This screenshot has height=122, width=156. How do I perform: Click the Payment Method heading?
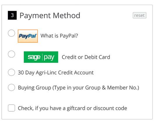click(x=50, y=16)
